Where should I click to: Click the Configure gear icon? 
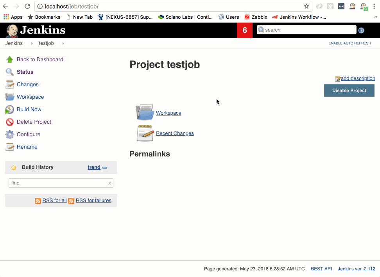(x=10, y=135)
